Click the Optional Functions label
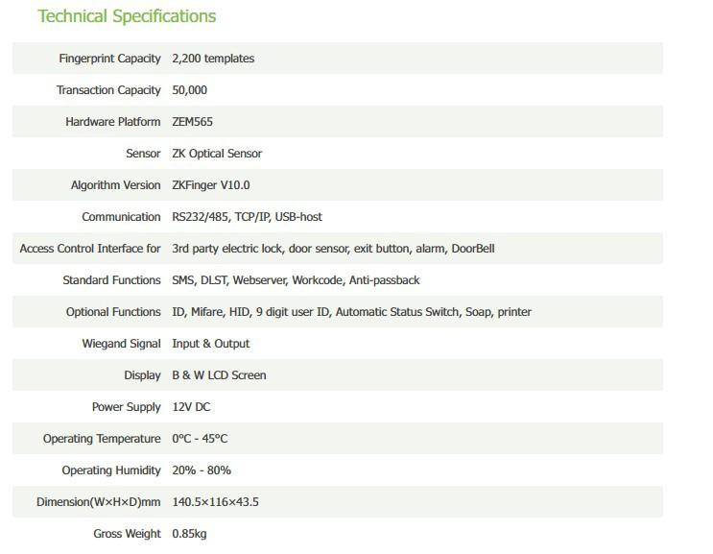 pos(113,312)
